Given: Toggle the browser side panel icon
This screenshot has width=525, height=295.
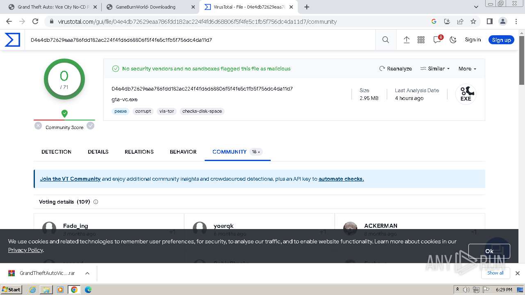Looking at the screenshot, I should [489, 21].
